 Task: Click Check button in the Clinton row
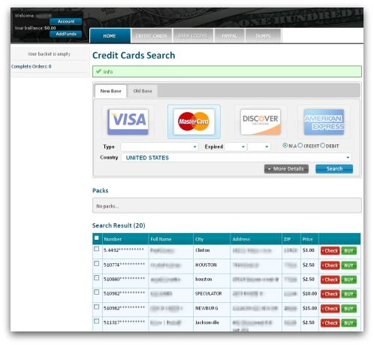[330, 251]
